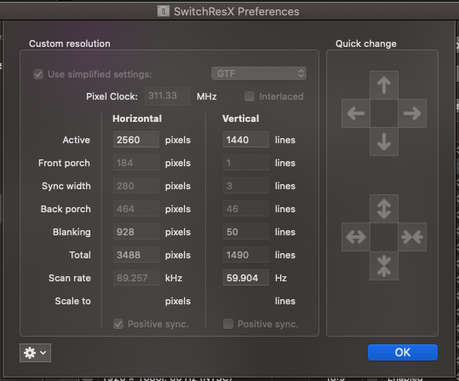Click the Horizontal column heading
The height and width of the screenshot is (381, 459).
pos(137,118)
